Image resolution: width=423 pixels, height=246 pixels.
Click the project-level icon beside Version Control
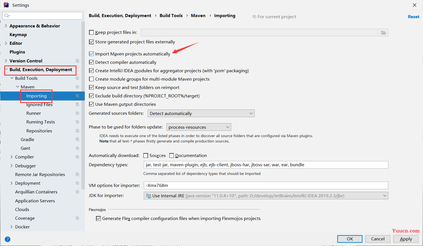click(x=77, y=61)
